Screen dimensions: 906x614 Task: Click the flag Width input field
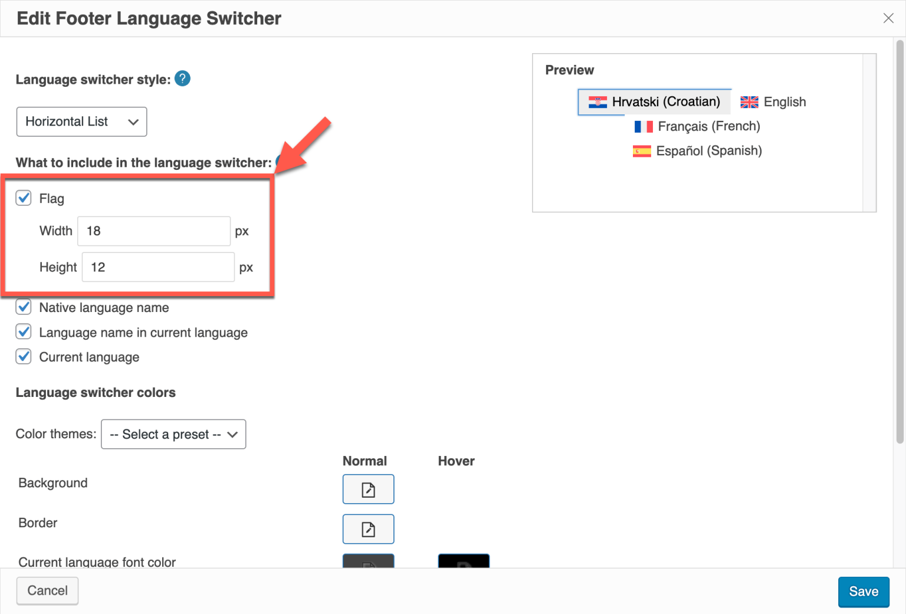tap(153, 231)
